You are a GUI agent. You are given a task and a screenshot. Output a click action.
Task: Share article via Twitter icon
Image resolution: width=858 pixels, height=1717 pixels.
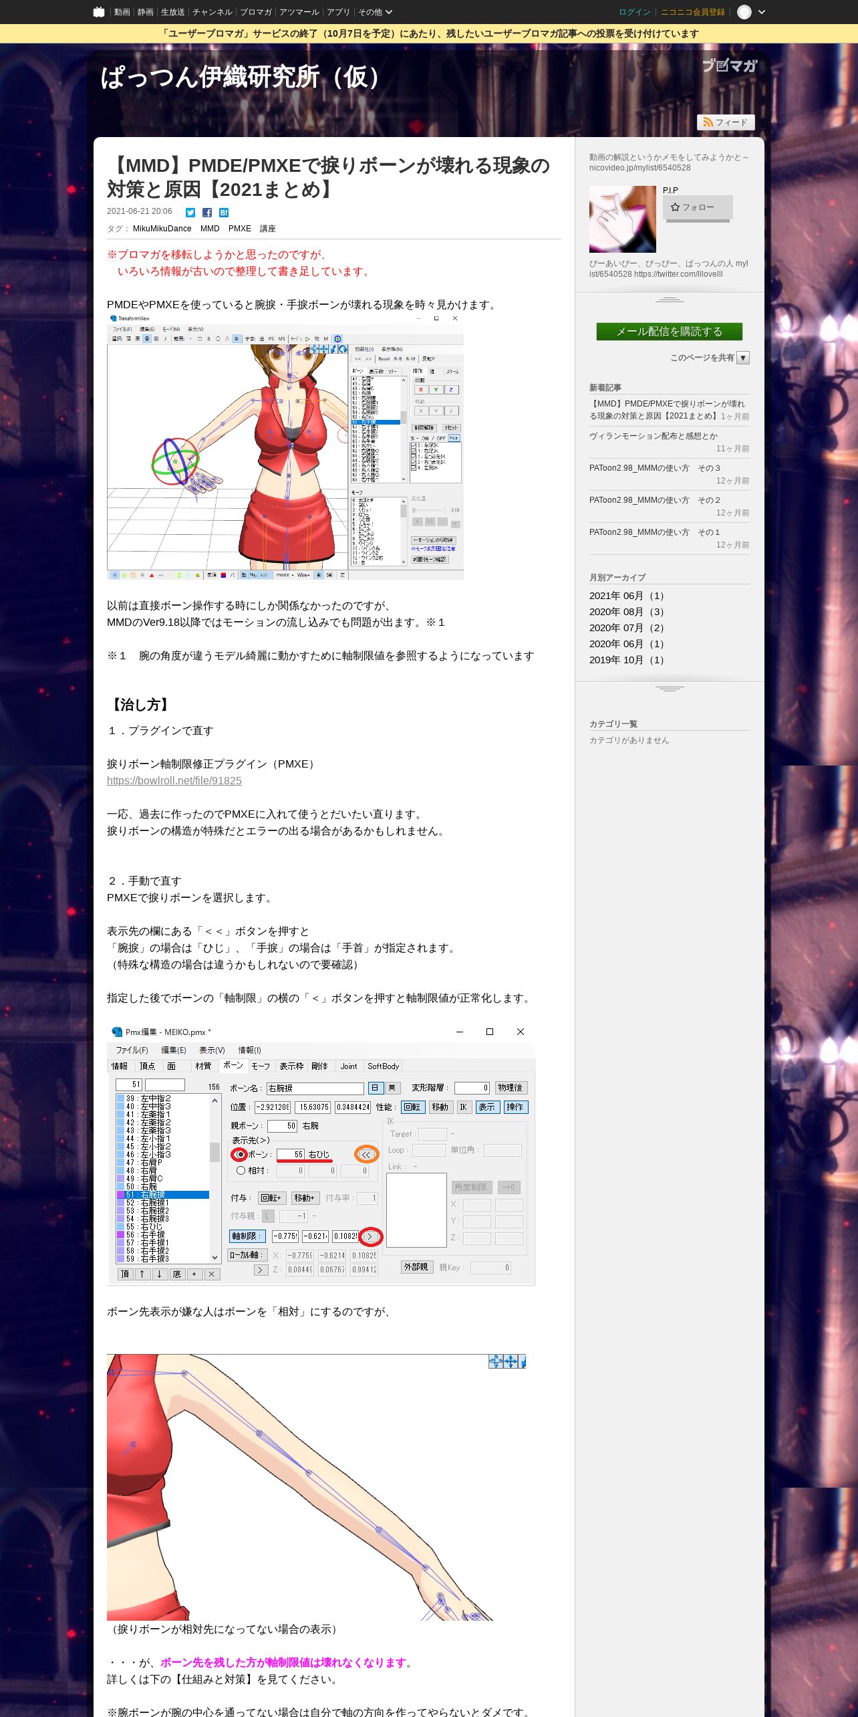[x=190, y=213]
